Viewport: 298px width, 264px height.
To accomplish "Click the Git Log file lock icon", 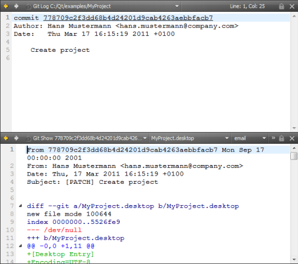I will (x=281, y=6).
